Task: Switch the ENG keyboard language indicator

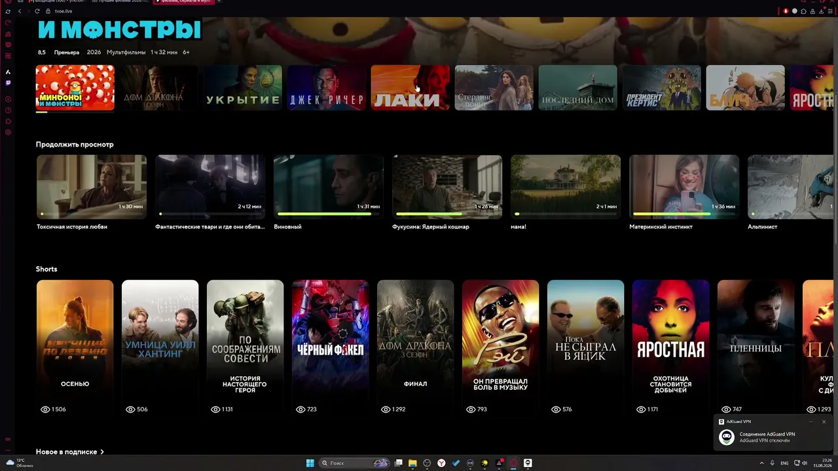Action: click(x=784, y=463)
